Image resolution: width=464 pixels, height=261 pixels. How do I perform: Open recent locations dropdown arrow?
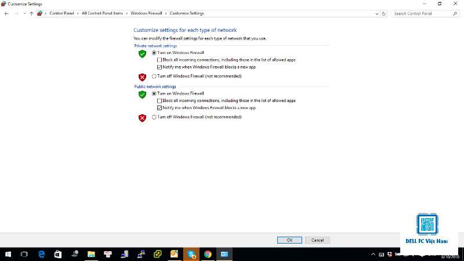[x=24, y=13]
